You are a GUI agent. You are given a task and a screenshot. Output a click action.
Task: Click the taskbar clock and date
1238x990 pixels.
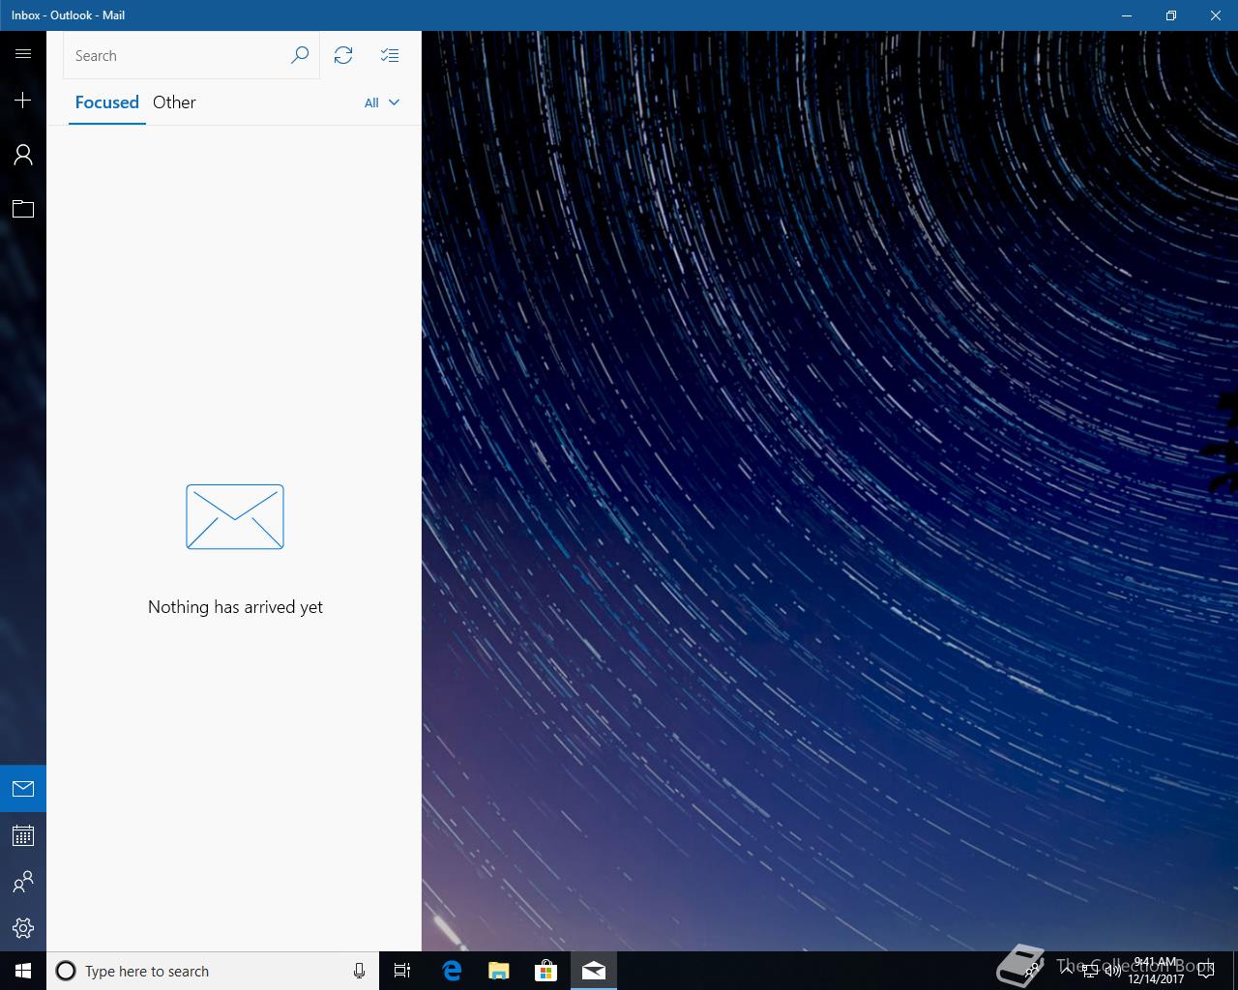pyautogui.click(x=1156, y=971)
